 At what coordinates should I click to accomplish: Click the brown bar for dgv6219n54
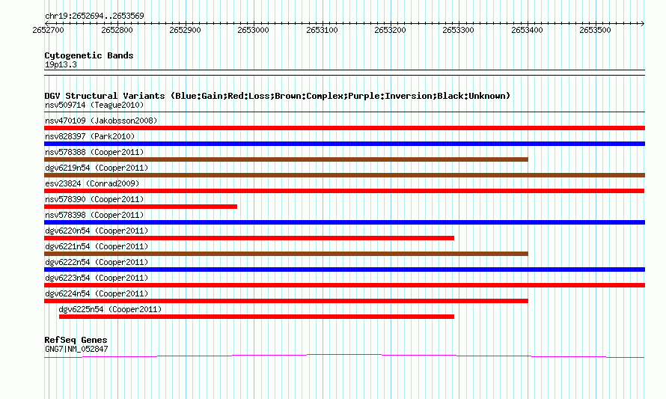[344, 175]
